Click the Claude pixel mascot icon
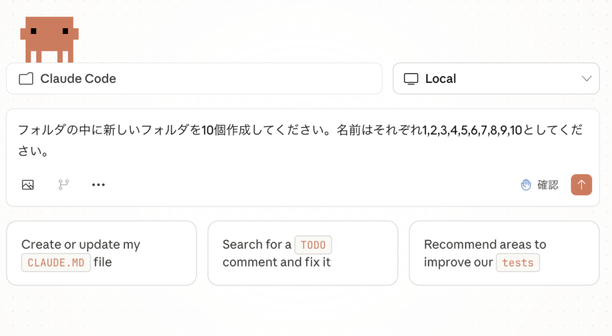 coord(49,39)
